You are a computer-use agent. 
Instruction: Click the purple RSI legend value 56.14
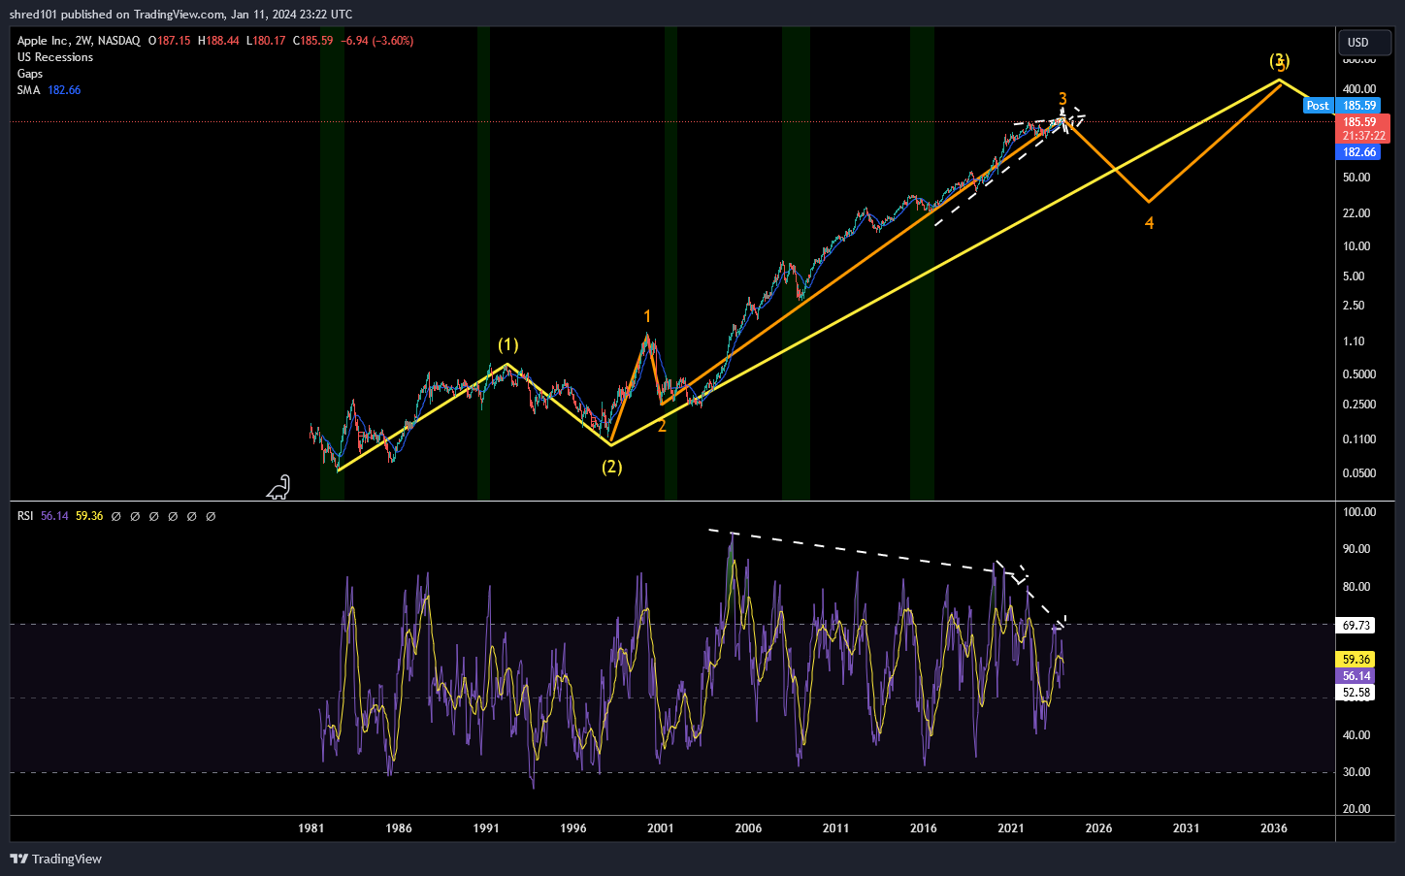click(x=54, y=516)
